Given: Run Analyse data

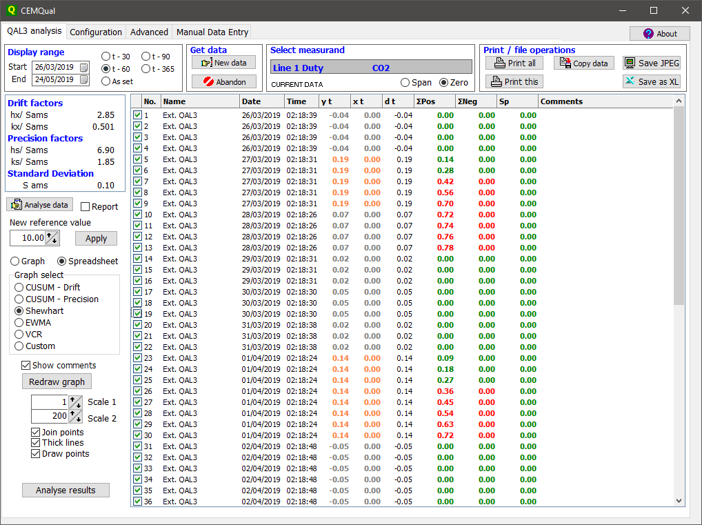Looking at the screenshot, I should pos(39,205).
